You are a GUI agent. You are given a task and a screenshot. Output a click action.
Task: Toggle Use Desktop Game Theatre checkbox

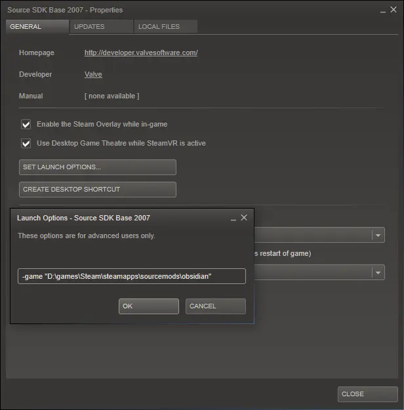[26, 143]
